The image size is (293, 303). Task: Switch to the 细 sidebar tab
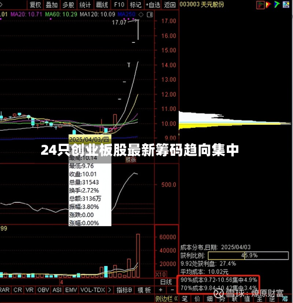click(210, 298)
